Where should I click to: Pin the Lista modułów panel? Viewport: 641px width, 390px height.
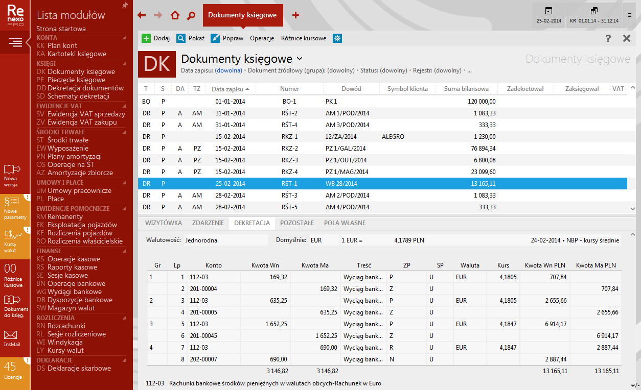[x=125, y=6]
